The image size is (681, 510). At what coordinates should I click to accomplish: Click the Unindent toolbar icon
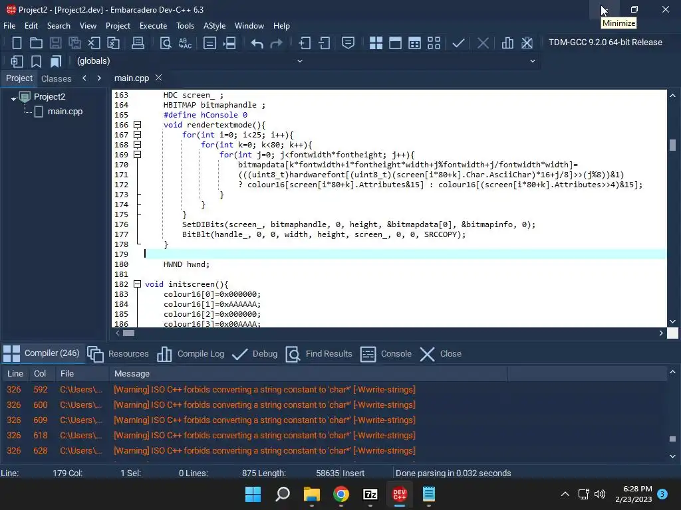coord(324,43)
